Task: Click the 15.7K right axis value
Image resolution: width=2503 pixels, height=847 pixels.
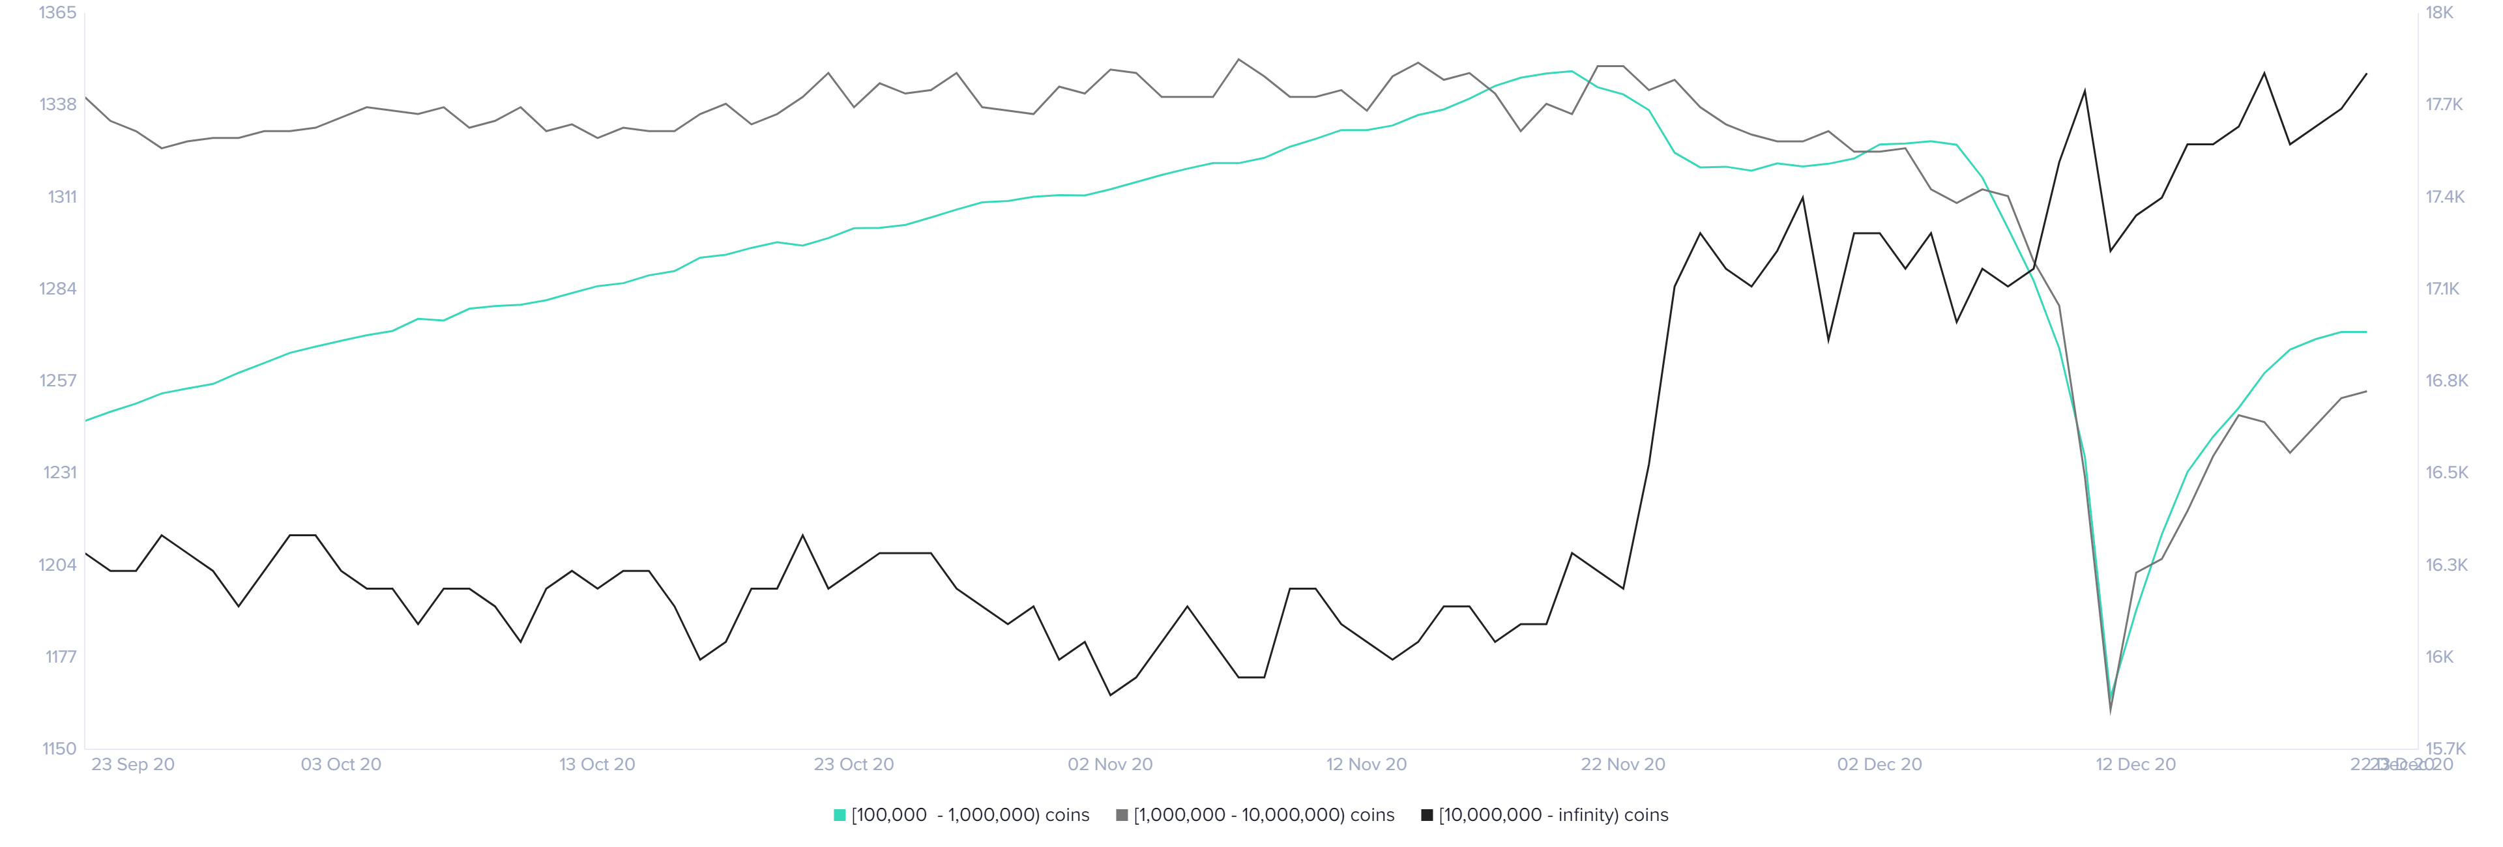Action: tap(2446, 749)
